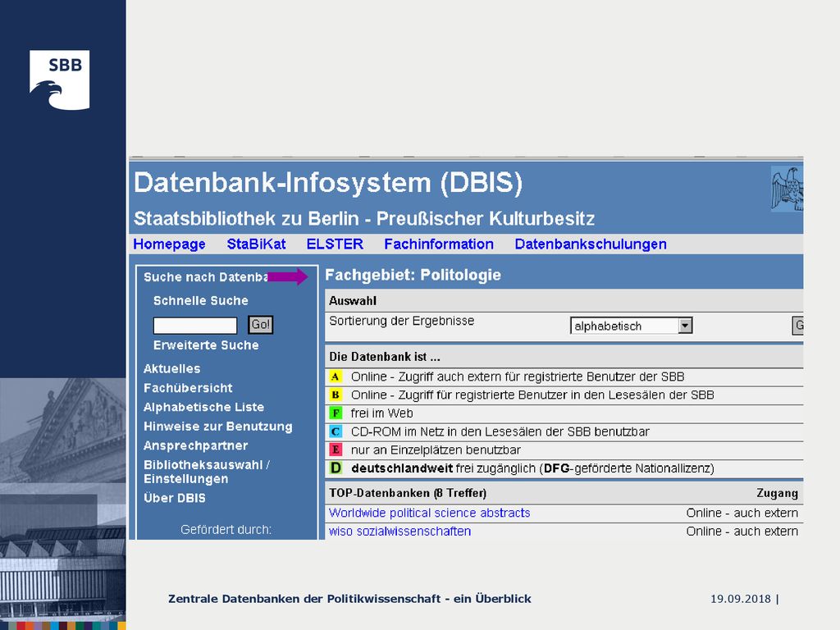Click the 'frei im Web' legend text

382,413
